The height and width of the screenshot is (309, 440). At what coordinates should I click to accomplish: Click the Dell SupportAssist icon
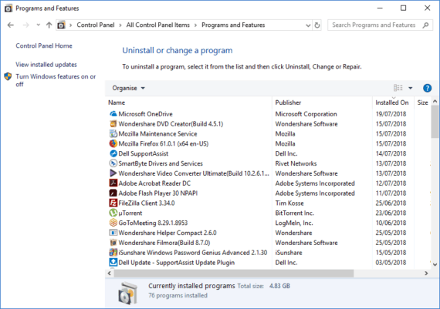[x=113, y=153]
